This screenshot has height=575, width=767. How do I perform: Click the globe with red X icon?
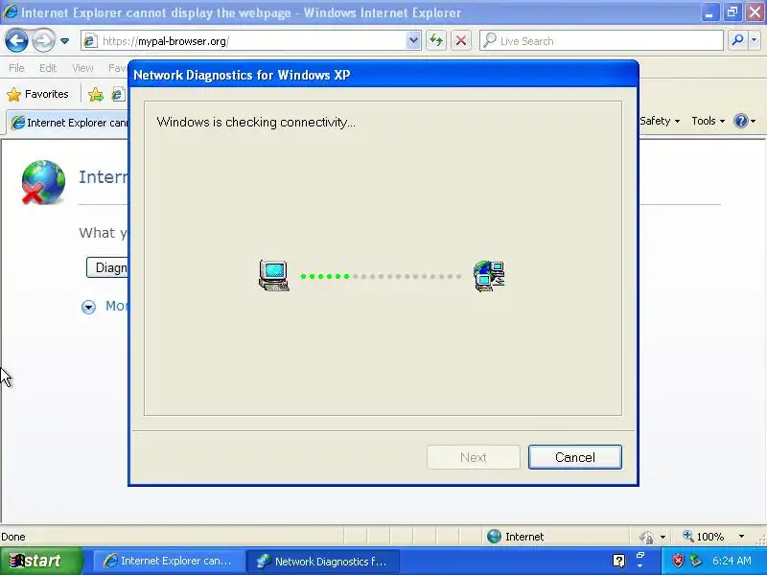pyautogui.click(x=43, y=182)
